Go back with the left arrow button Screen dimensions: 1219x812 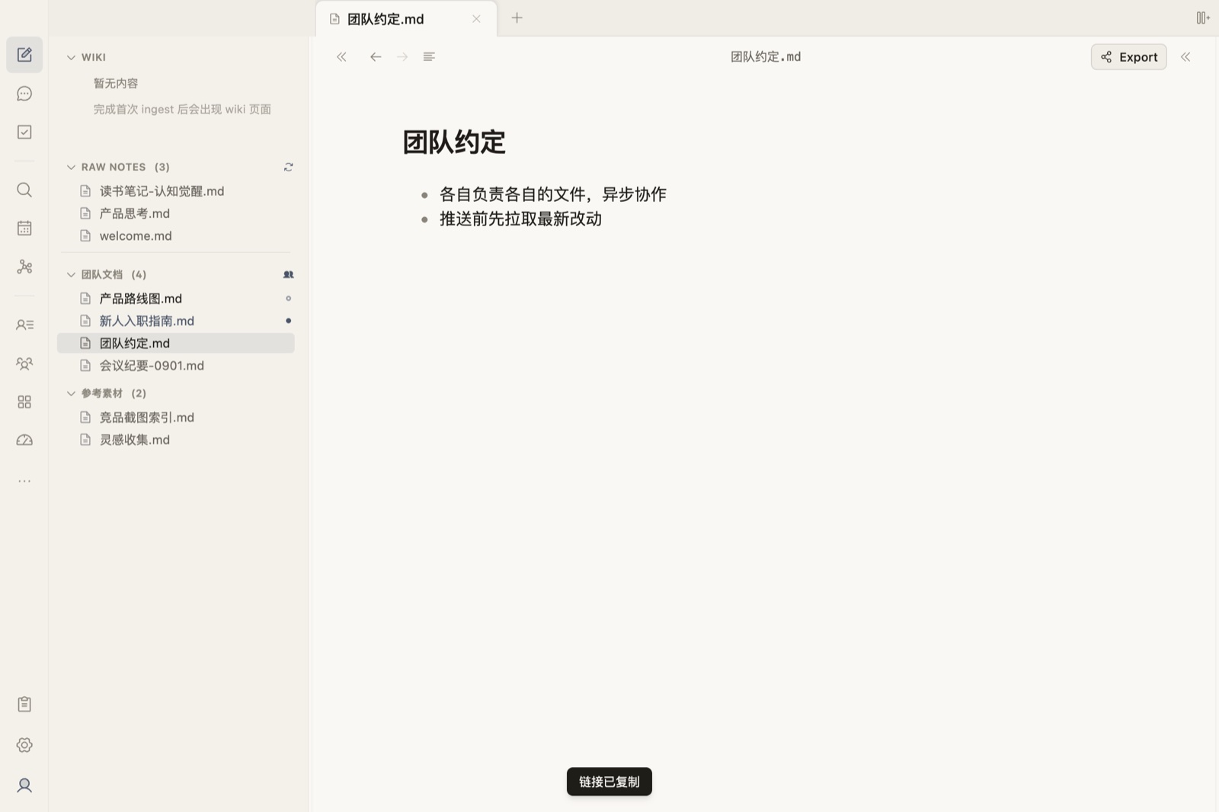(376, 56)
